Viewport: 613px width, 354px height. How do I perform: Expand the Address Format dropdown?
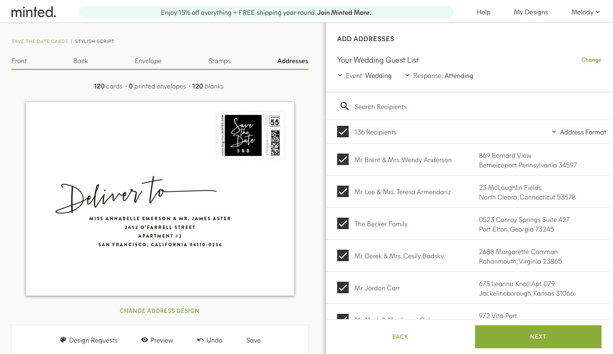tap(579, 132)
